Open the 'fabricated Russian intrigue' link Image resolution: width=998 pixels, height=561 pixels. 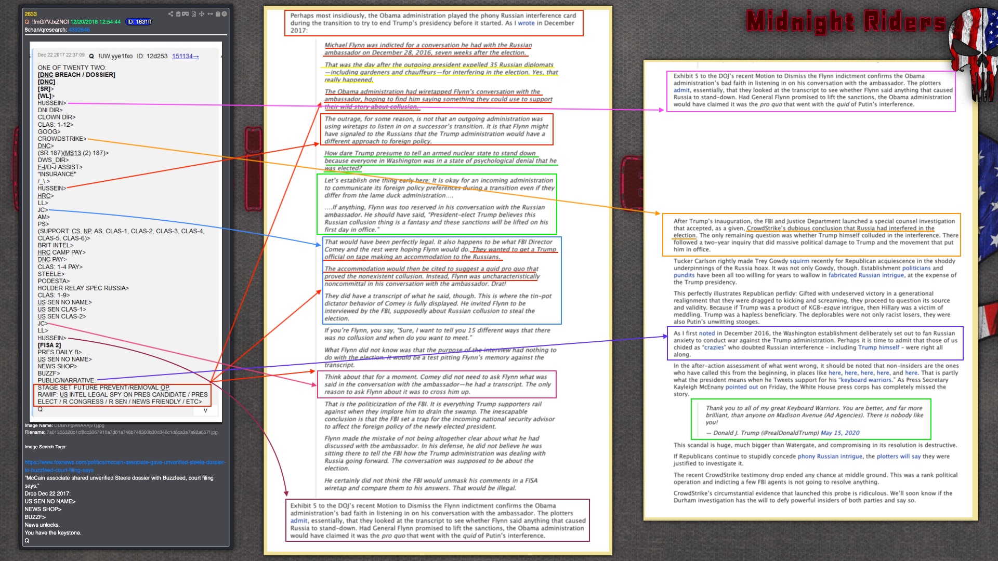coord(866,275)
